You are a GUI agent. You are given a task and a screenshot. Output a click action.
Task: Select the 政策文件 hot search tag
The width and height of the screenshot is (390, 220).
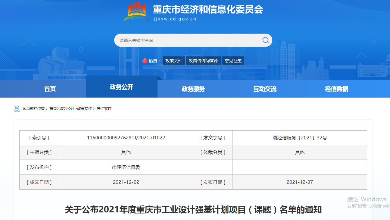tap(174, 61)
